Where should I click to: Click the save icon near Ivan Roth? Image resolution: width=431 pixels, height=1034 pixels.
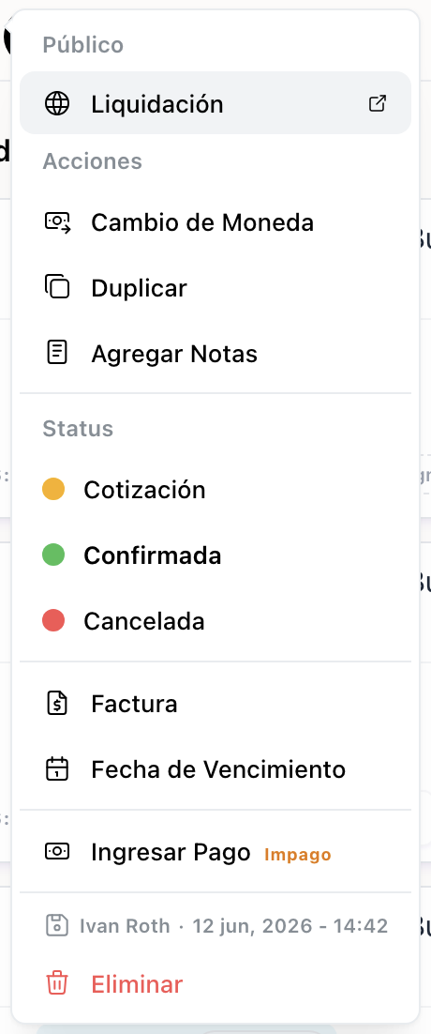click(56, 925)
